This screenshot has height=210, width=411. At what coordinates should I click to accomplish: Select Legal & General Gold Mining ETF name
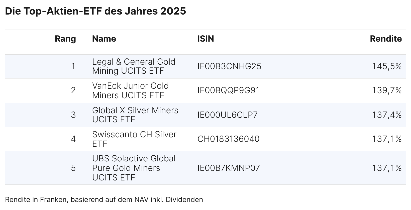point(134,66)
